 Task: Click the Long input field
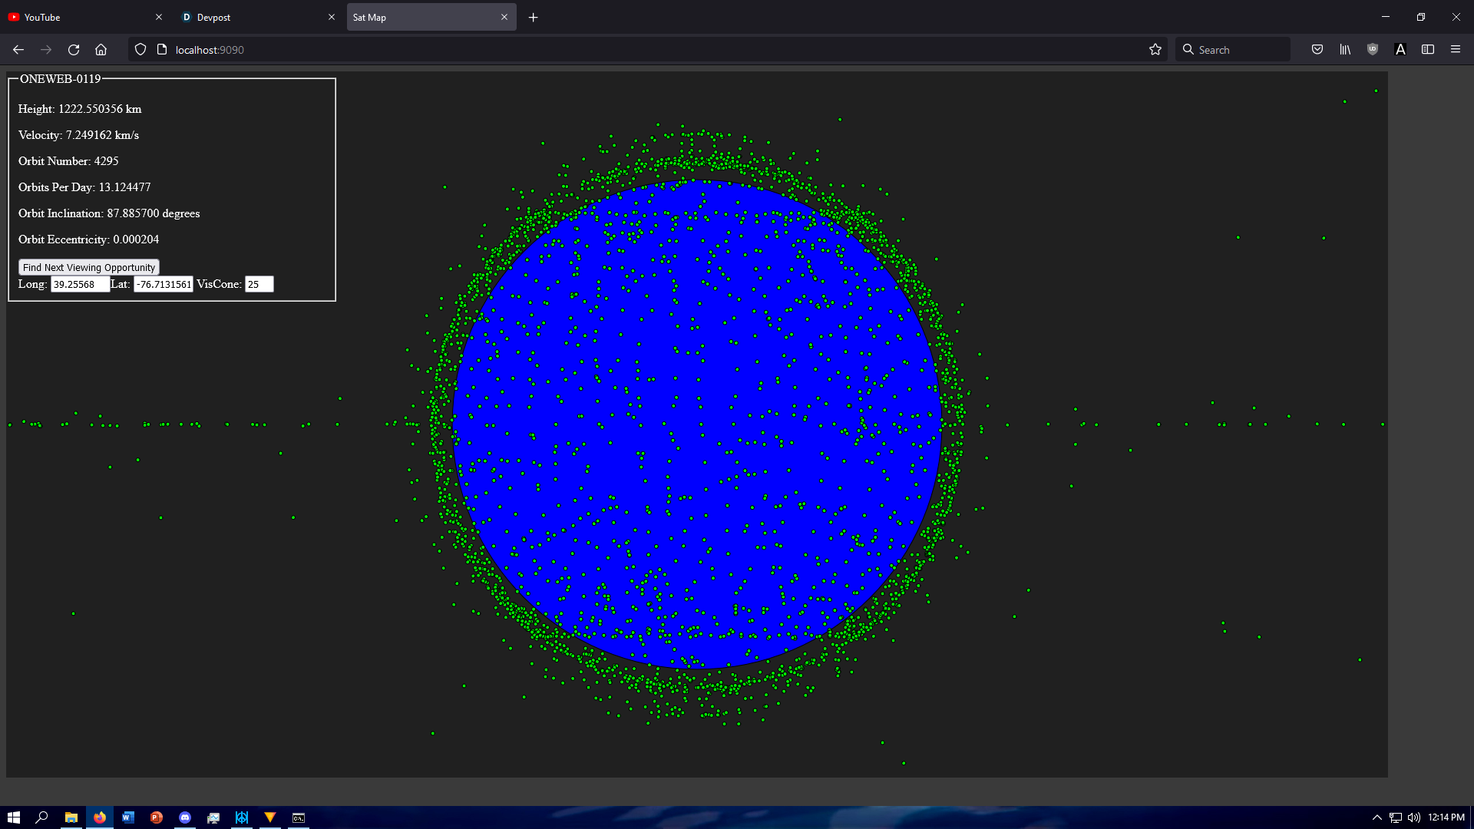coord(80,284)
